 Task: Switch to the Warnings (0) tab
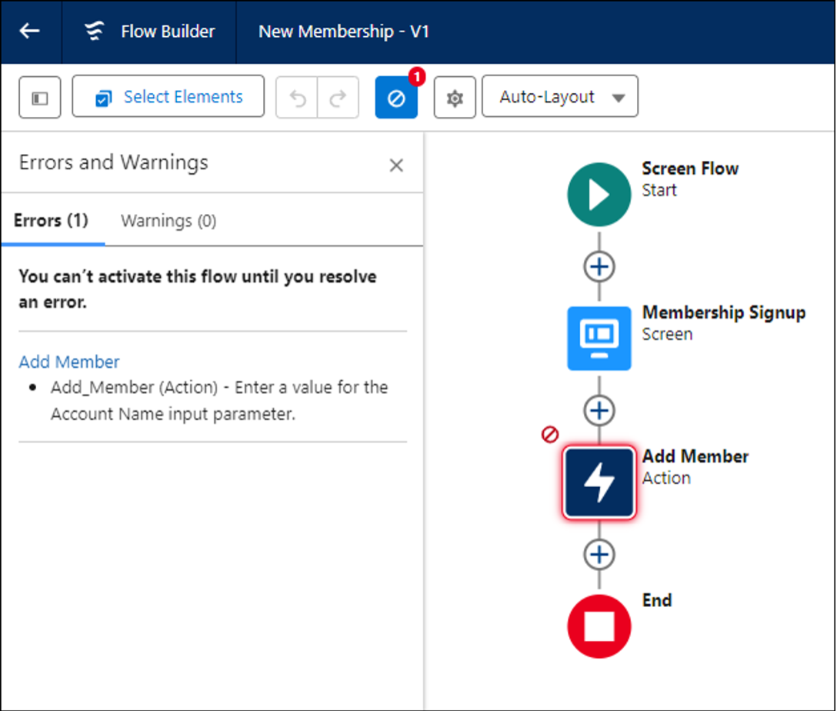(168, 221)
